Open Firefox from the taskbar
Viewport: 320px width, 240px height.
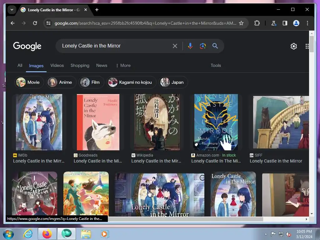pos(47,234)
